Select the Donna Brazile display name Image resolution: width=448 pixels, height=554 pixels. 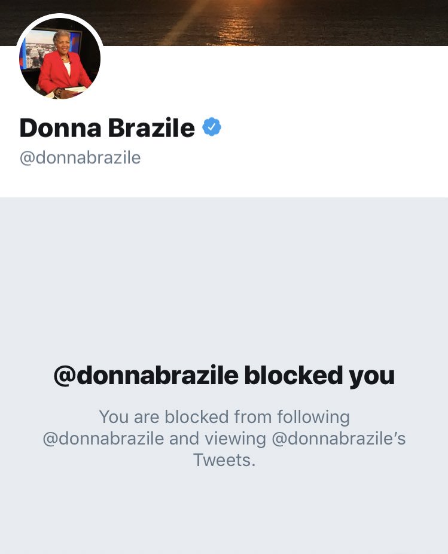107,127
